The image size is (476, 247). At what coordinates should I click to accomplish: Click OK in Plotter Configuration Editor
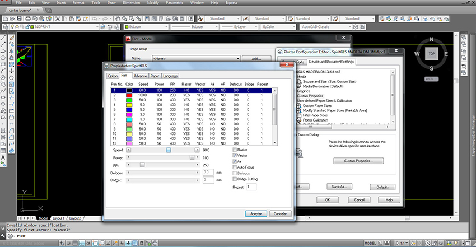tap(328, 199)
